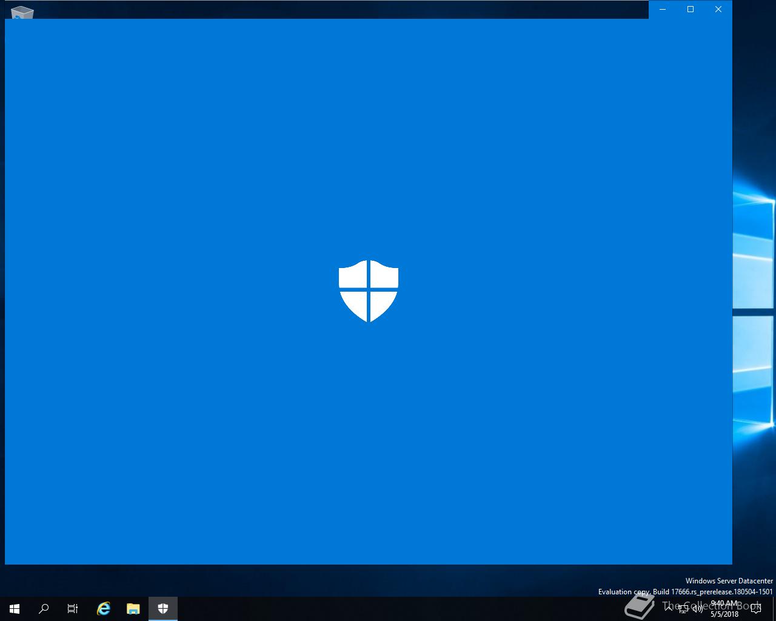
Task: Open the Action Center notifications icon
Action: [x=756, y=609]
